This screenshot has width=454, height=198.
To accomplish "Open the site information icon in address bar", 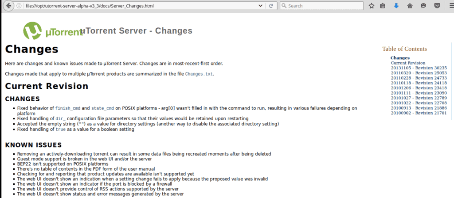I will point(19,6).
